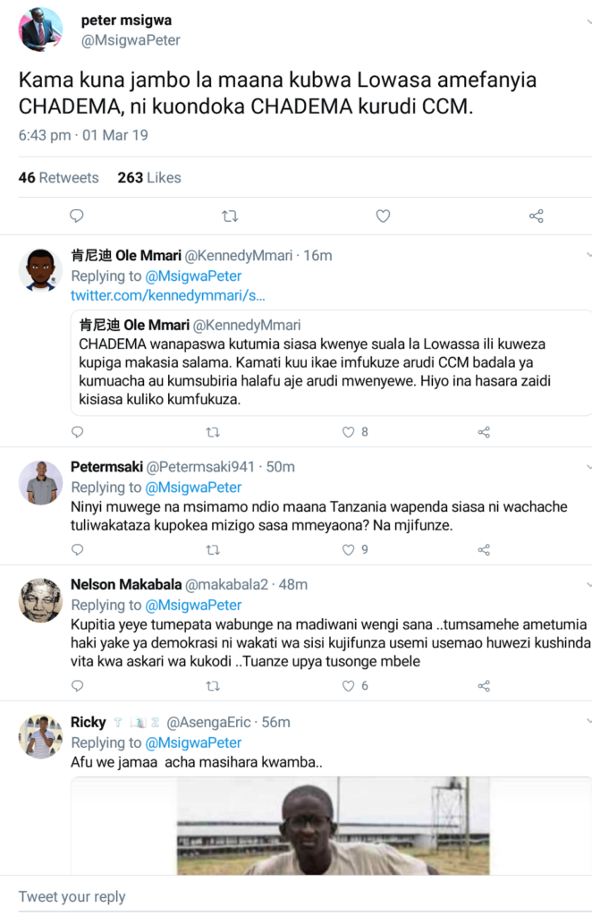View the 46 Retweets list
This screenshot has width=592, height=916.
pos(59,178)
